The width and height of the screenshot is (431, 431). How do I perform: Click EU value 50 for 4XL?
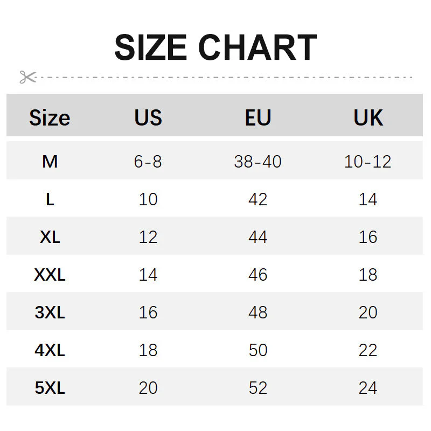coord(258,350)
